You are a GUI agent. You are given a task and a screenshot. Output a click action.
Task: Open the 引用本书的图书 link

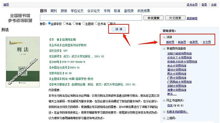point(177,112)
